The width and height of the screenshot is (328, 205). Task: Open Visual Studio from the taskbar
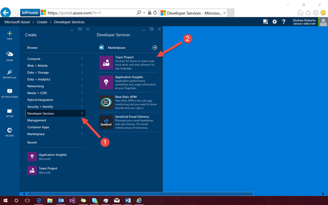click(x=72, y=200)
